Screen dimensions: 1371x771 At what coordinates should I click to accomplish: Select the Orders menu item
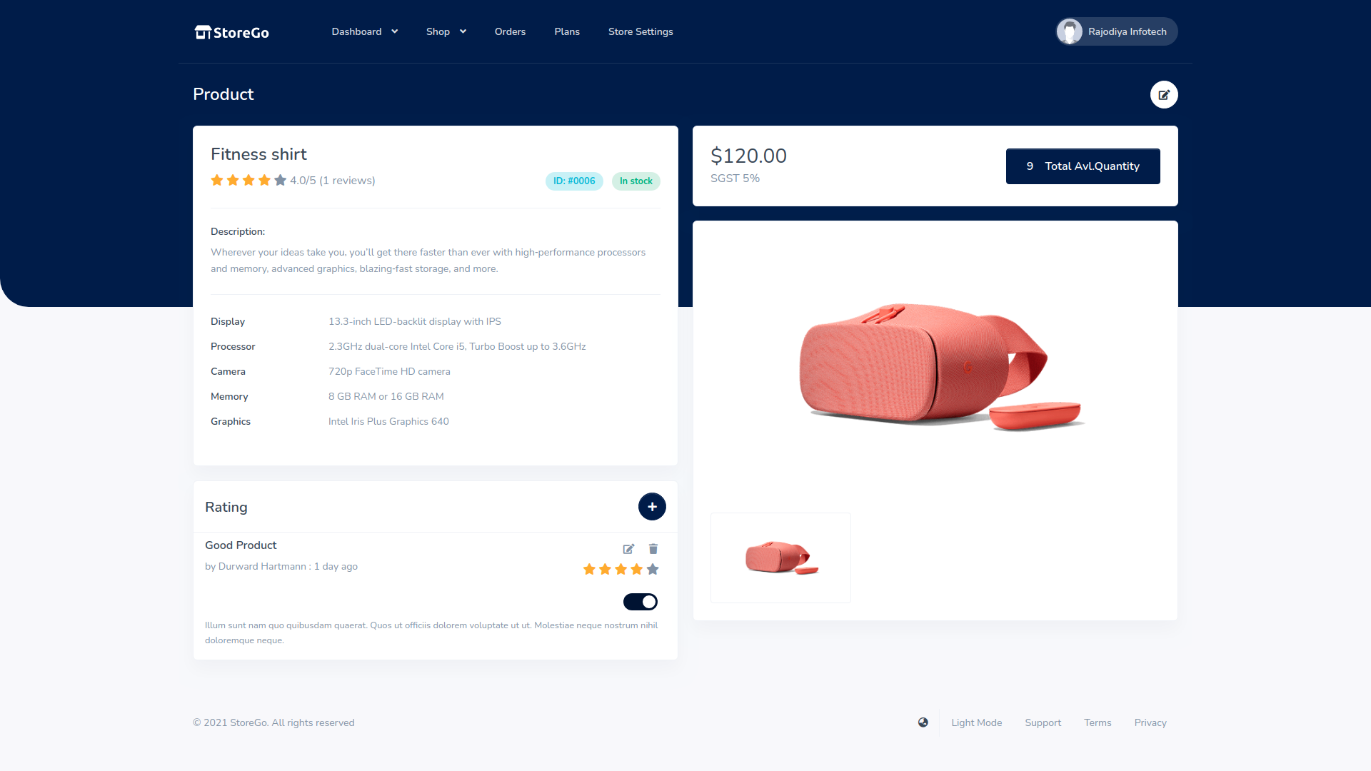pos(508,31)
